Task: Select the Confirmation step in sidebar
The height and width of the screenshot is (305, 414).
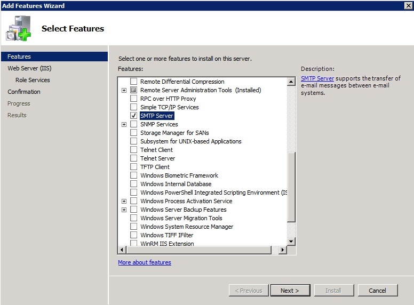Action: coord(24,92)
